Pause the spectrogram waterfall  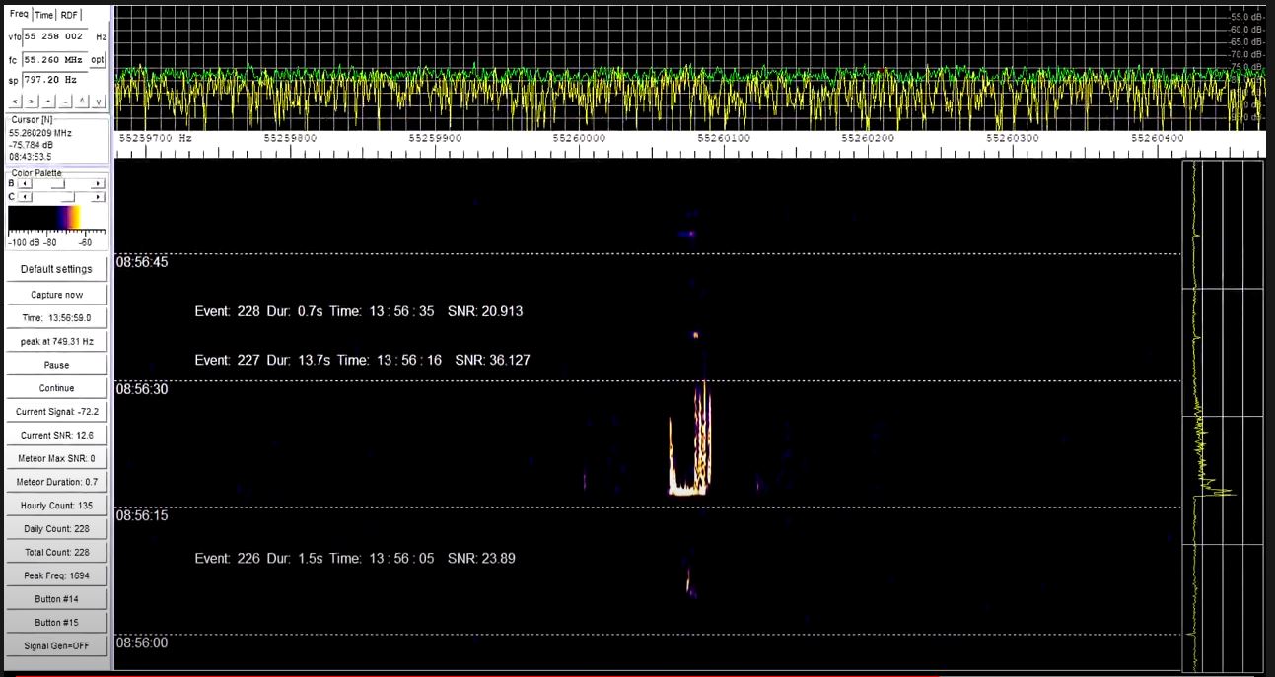click(x=55, y=364)
